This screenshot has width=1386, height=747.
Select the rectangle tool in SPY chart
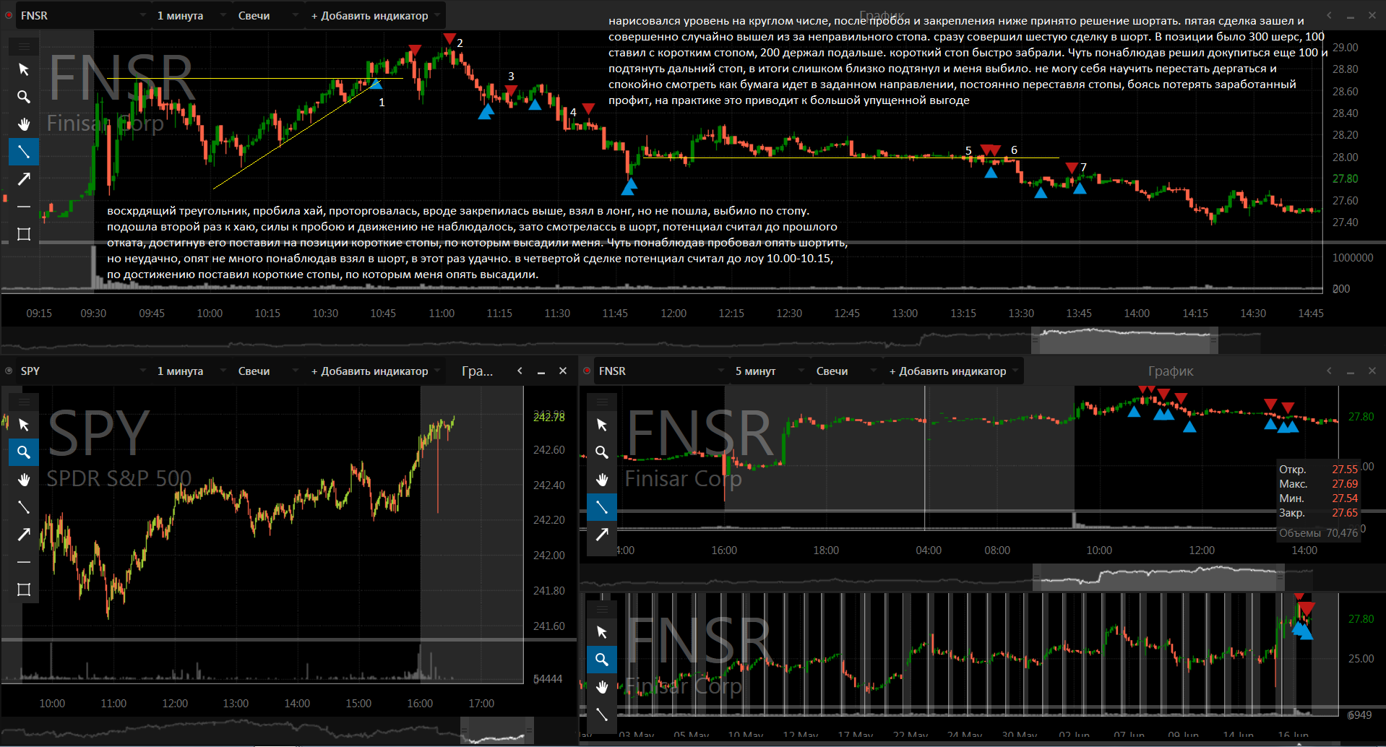click(x=24, y=590)
